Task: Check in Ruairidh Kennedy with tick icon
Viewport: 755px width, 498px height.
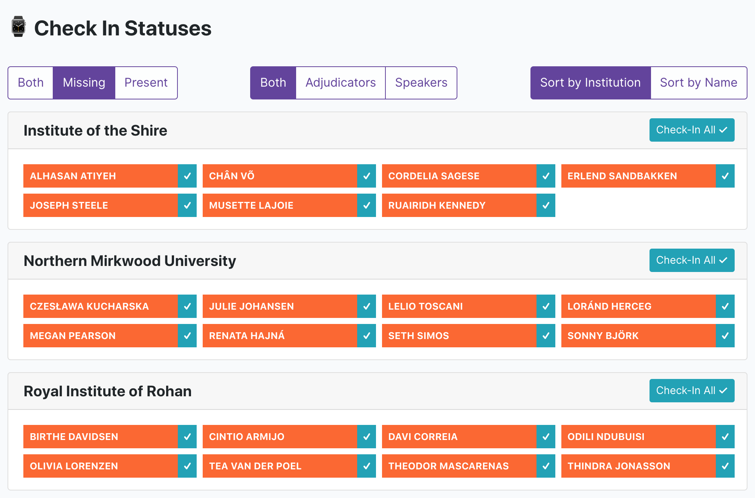Action: click(x=546, y=205)
